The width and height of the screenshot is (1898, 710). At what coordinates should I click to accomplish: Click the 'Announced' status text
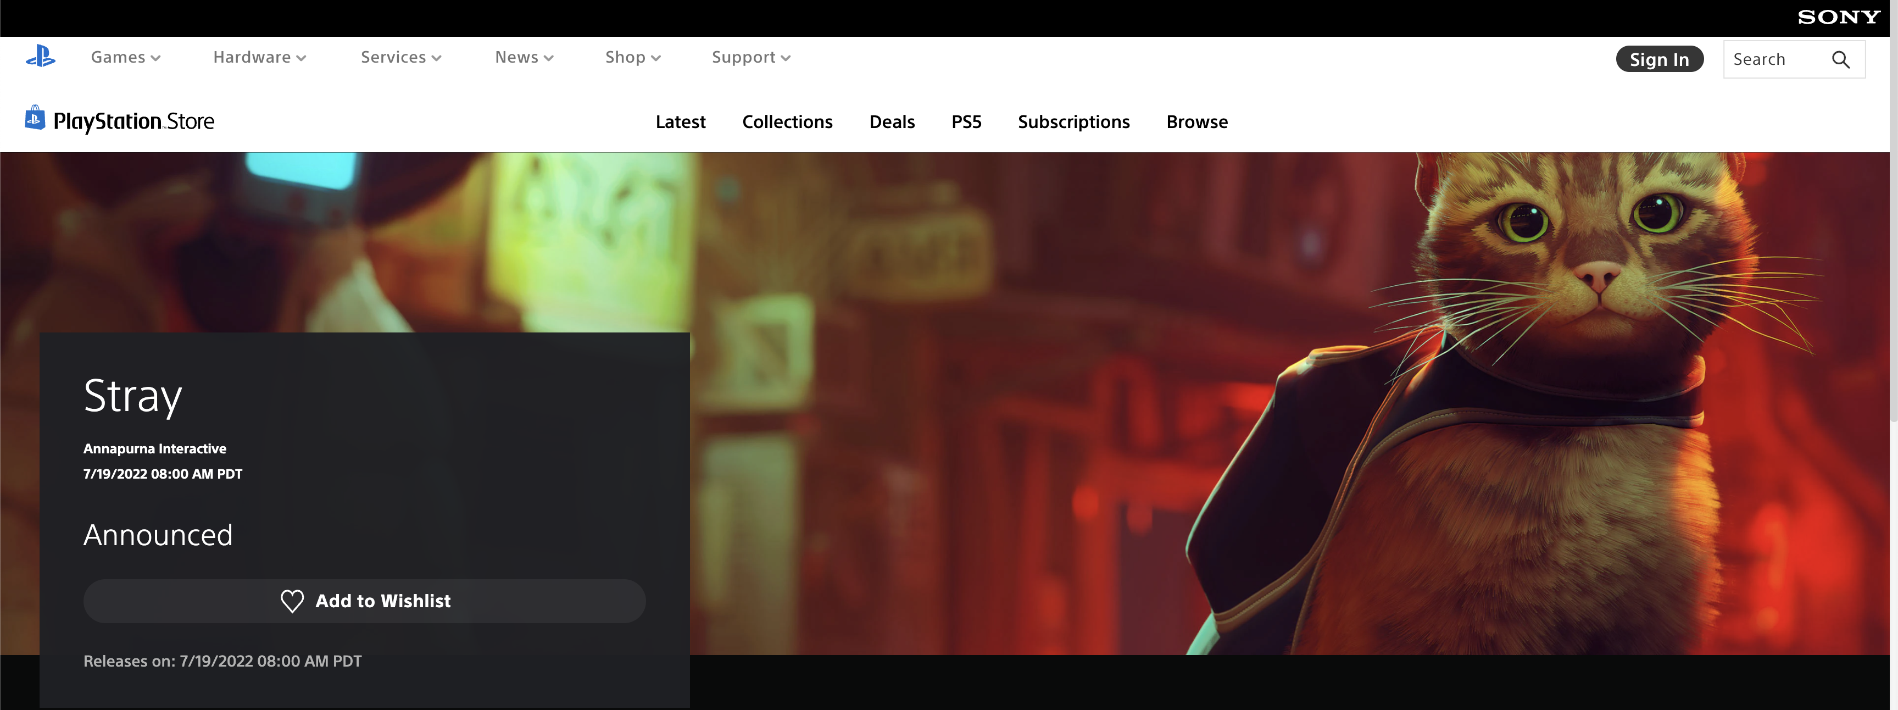[158, 535]
